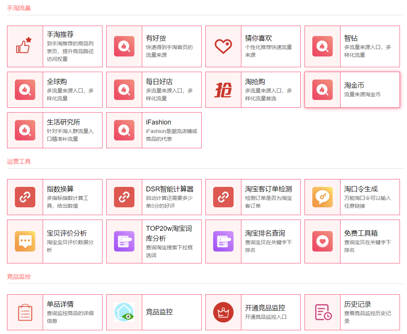
Task: Click the heart icon for 猜你喜欢
Action: coord(223,46)
